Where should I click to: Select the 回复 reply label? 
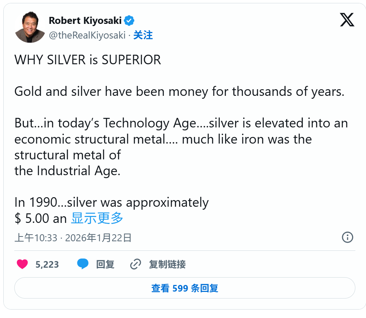[x=105, y=264]
